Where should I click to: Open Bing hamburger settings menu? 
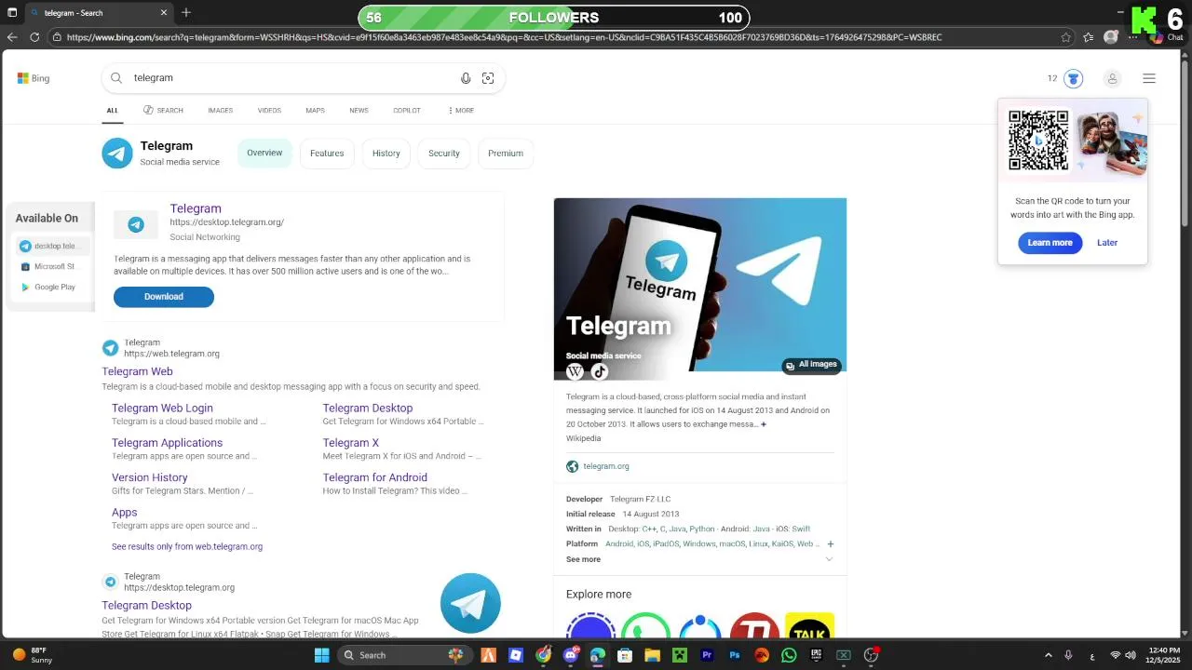1149,79
